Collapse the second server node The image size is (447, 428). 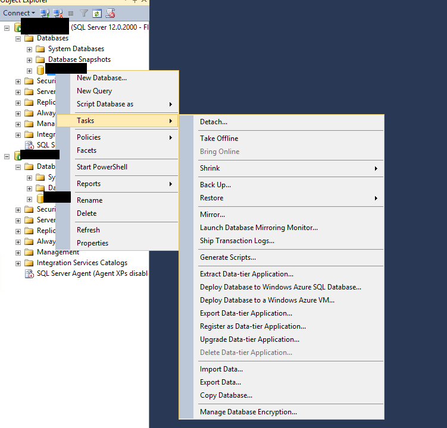7,156
